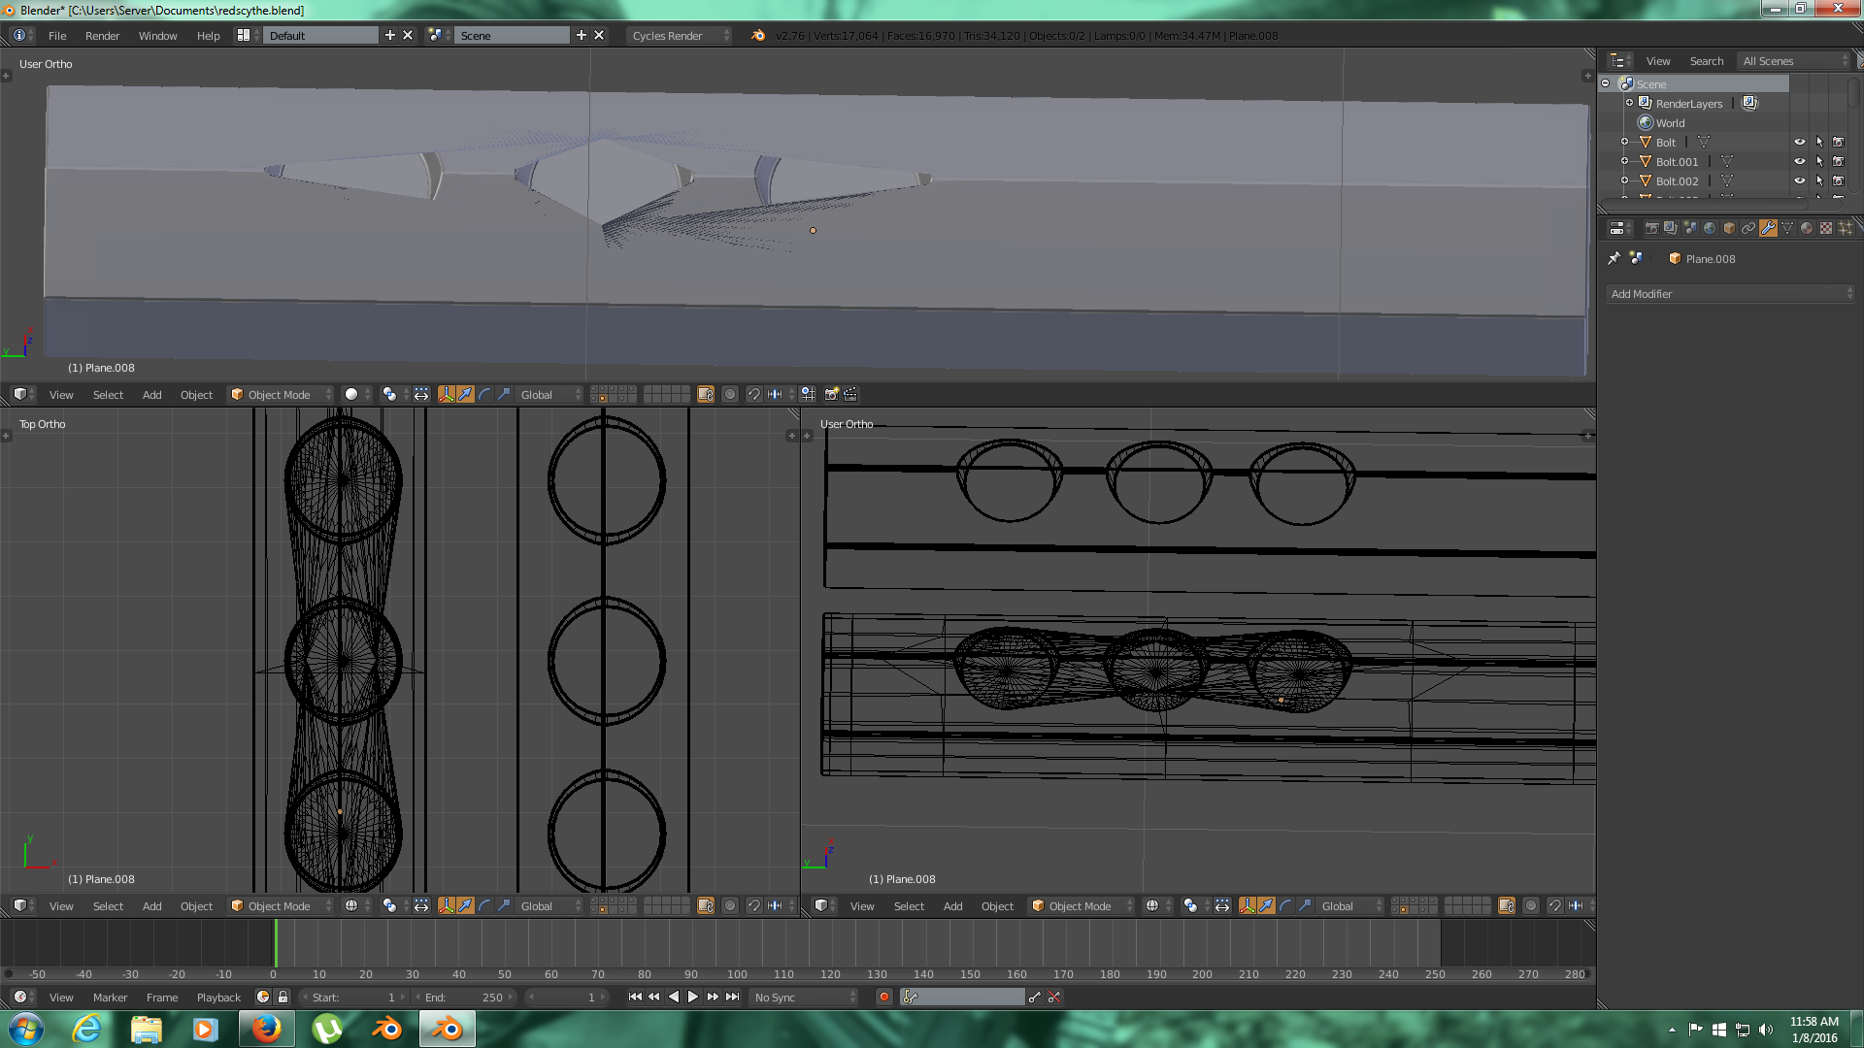Click Blender logo icon in info header
Screen dimensions: 1864x1048
pyautogui.click(x=758, y=35)
